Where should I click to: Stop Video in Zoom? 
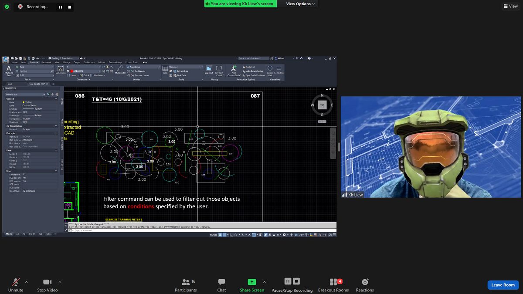point(47,285)
